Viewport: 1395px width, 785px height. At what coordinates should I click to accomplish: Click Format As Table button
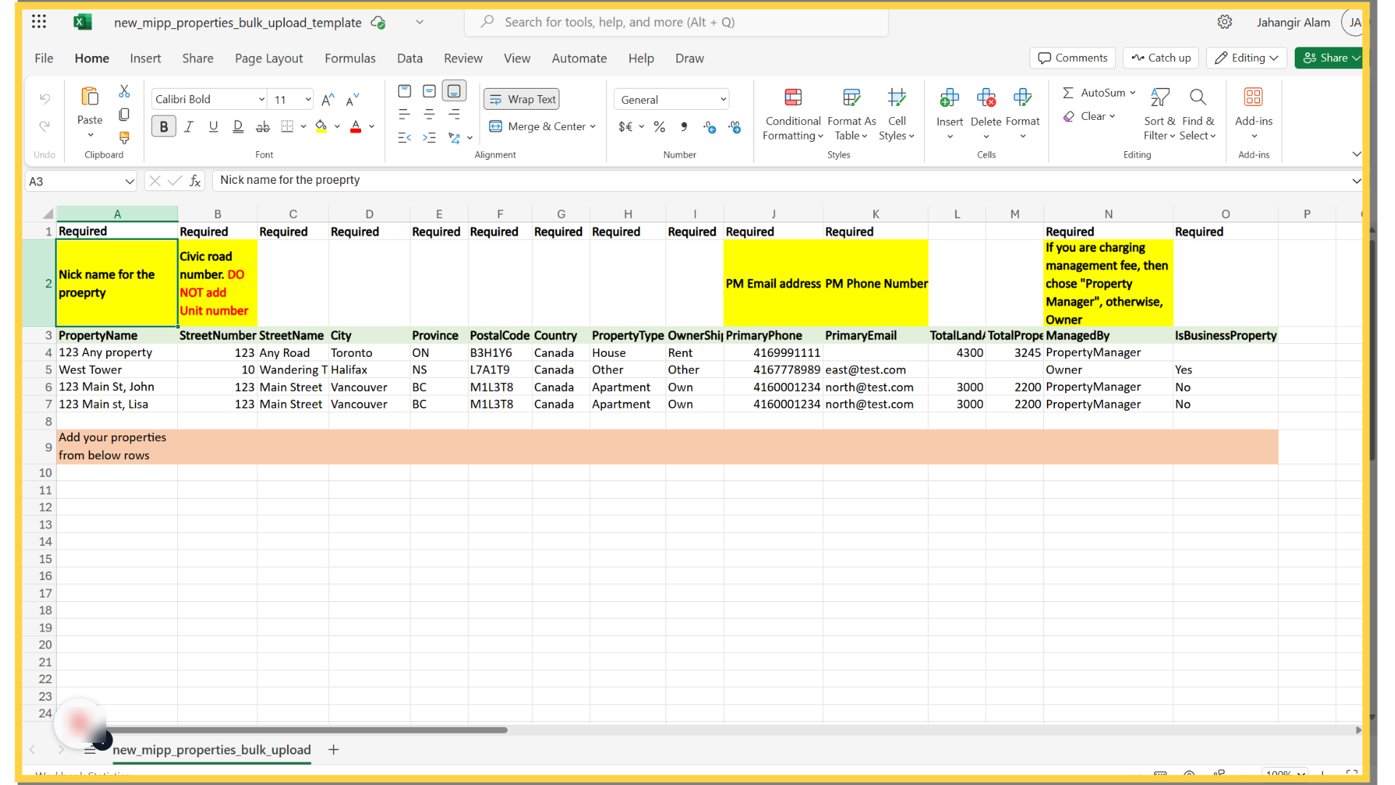[x=852, y=115]
